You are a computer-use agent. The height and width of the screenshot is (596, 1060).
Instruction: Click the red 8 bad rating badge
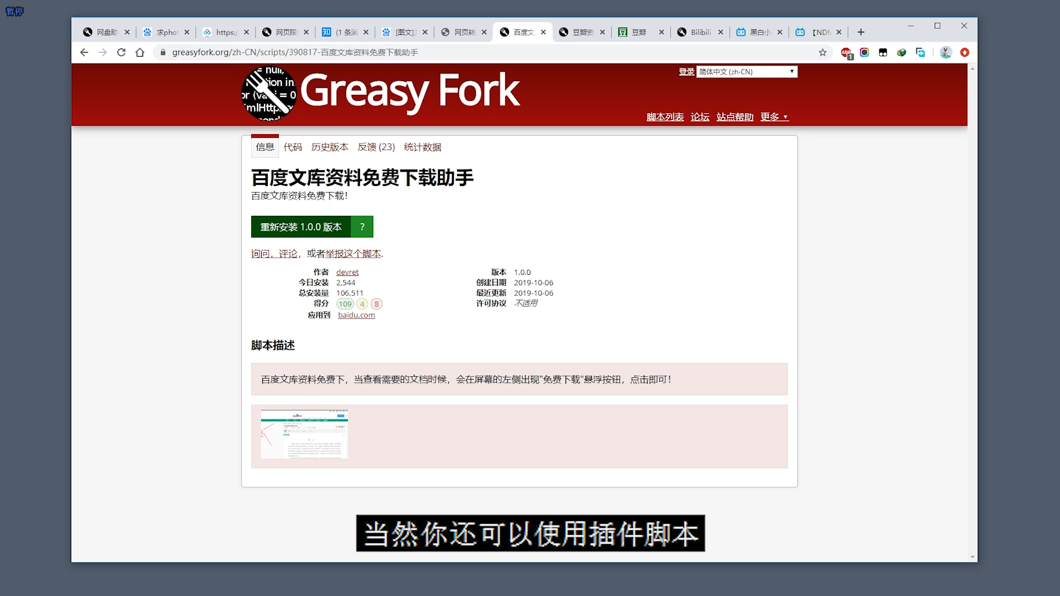[x=377, y=304]
